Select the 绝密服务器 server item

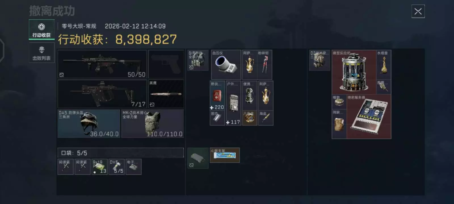click(369, 117)
